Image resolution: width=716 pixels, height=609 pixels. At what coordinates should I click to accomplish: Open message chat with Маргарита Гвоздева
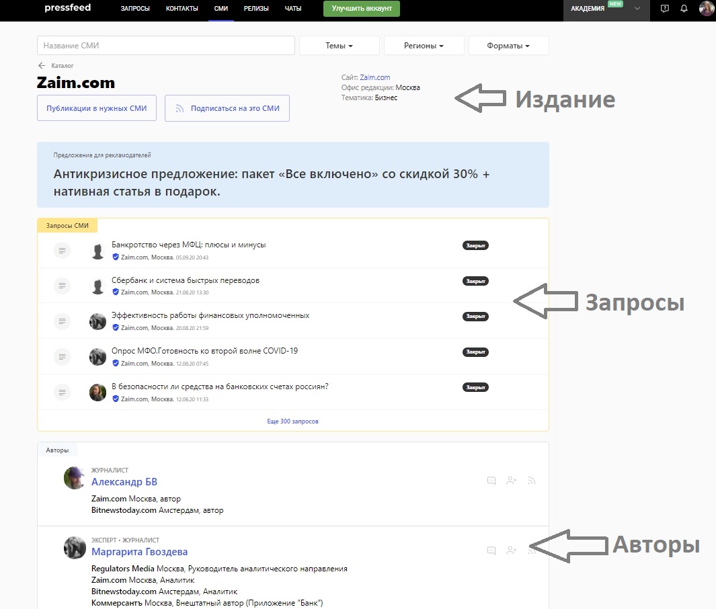491,551
